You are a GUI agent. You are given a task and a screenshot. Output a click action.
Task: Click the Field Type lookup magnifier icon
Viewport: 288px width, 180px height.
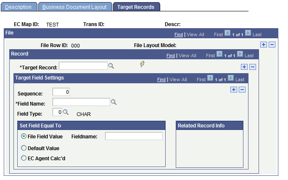click(66, 112)
